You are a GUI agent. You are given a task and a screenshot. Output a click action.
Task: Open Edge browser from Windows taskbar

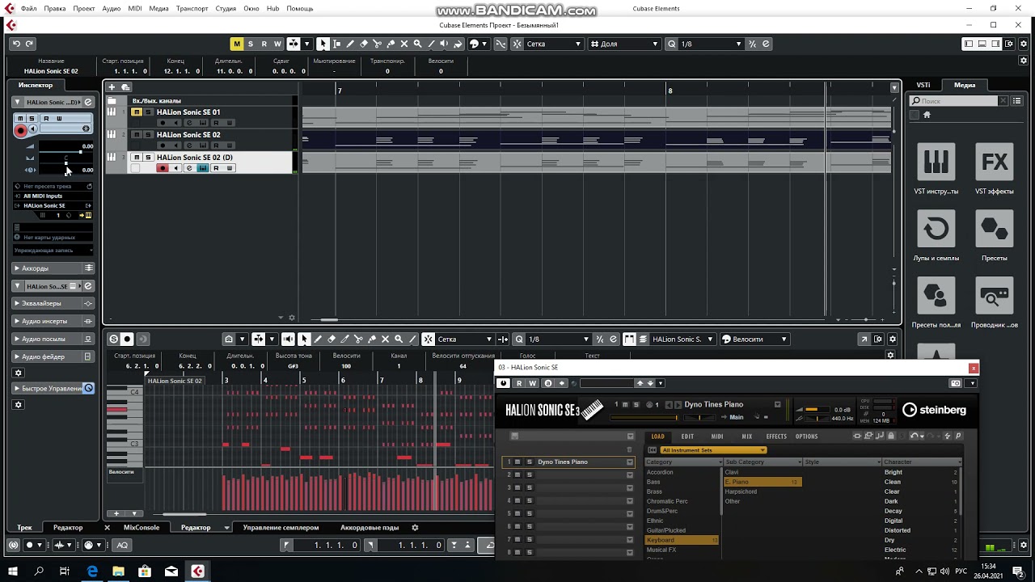click(x=92, y=571)
